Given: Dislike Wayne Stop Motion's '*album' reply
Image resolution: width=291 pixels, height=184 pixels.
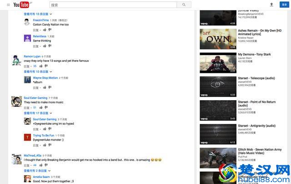Looking at the screenshot, I should coord(50,87).
